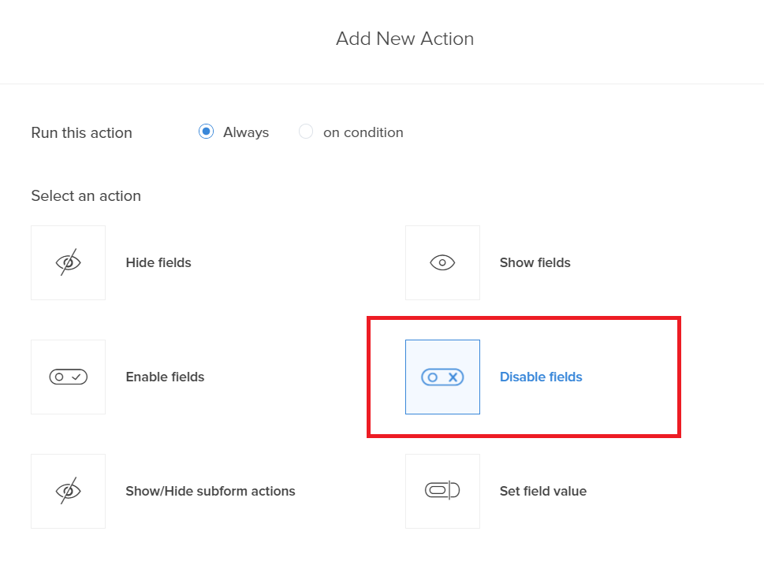
Task: Click the divider line below the title
Action: point(382,84)
